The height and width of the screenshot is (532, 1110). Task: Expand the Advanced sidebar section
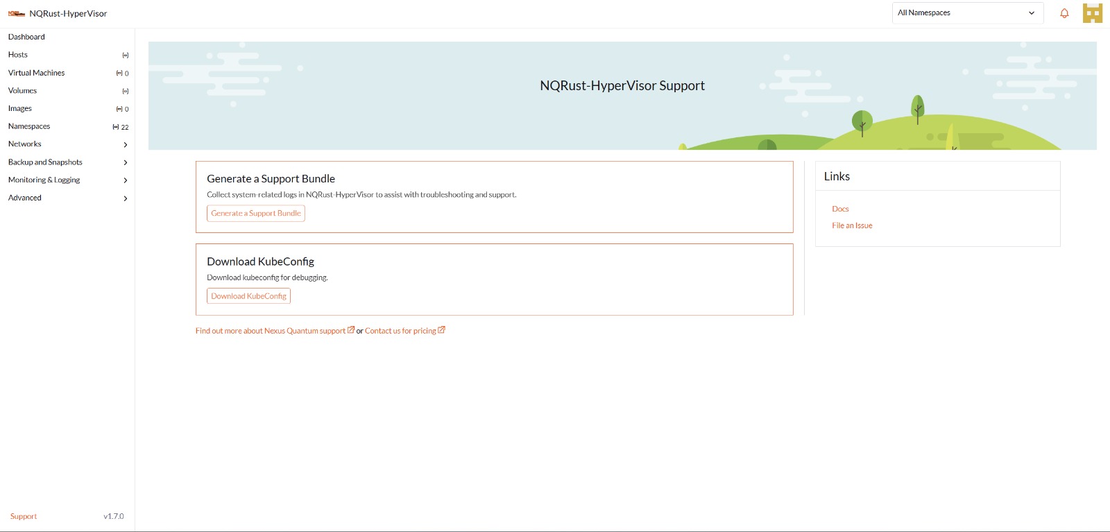[67, 198]
